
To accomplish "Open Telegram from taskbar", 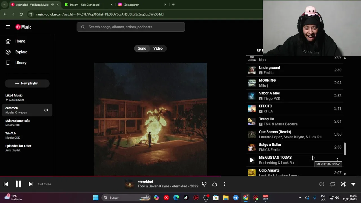I will (236, 198).
